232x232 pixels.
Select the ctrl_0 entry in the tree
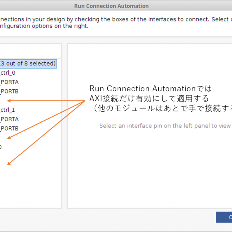8,73
